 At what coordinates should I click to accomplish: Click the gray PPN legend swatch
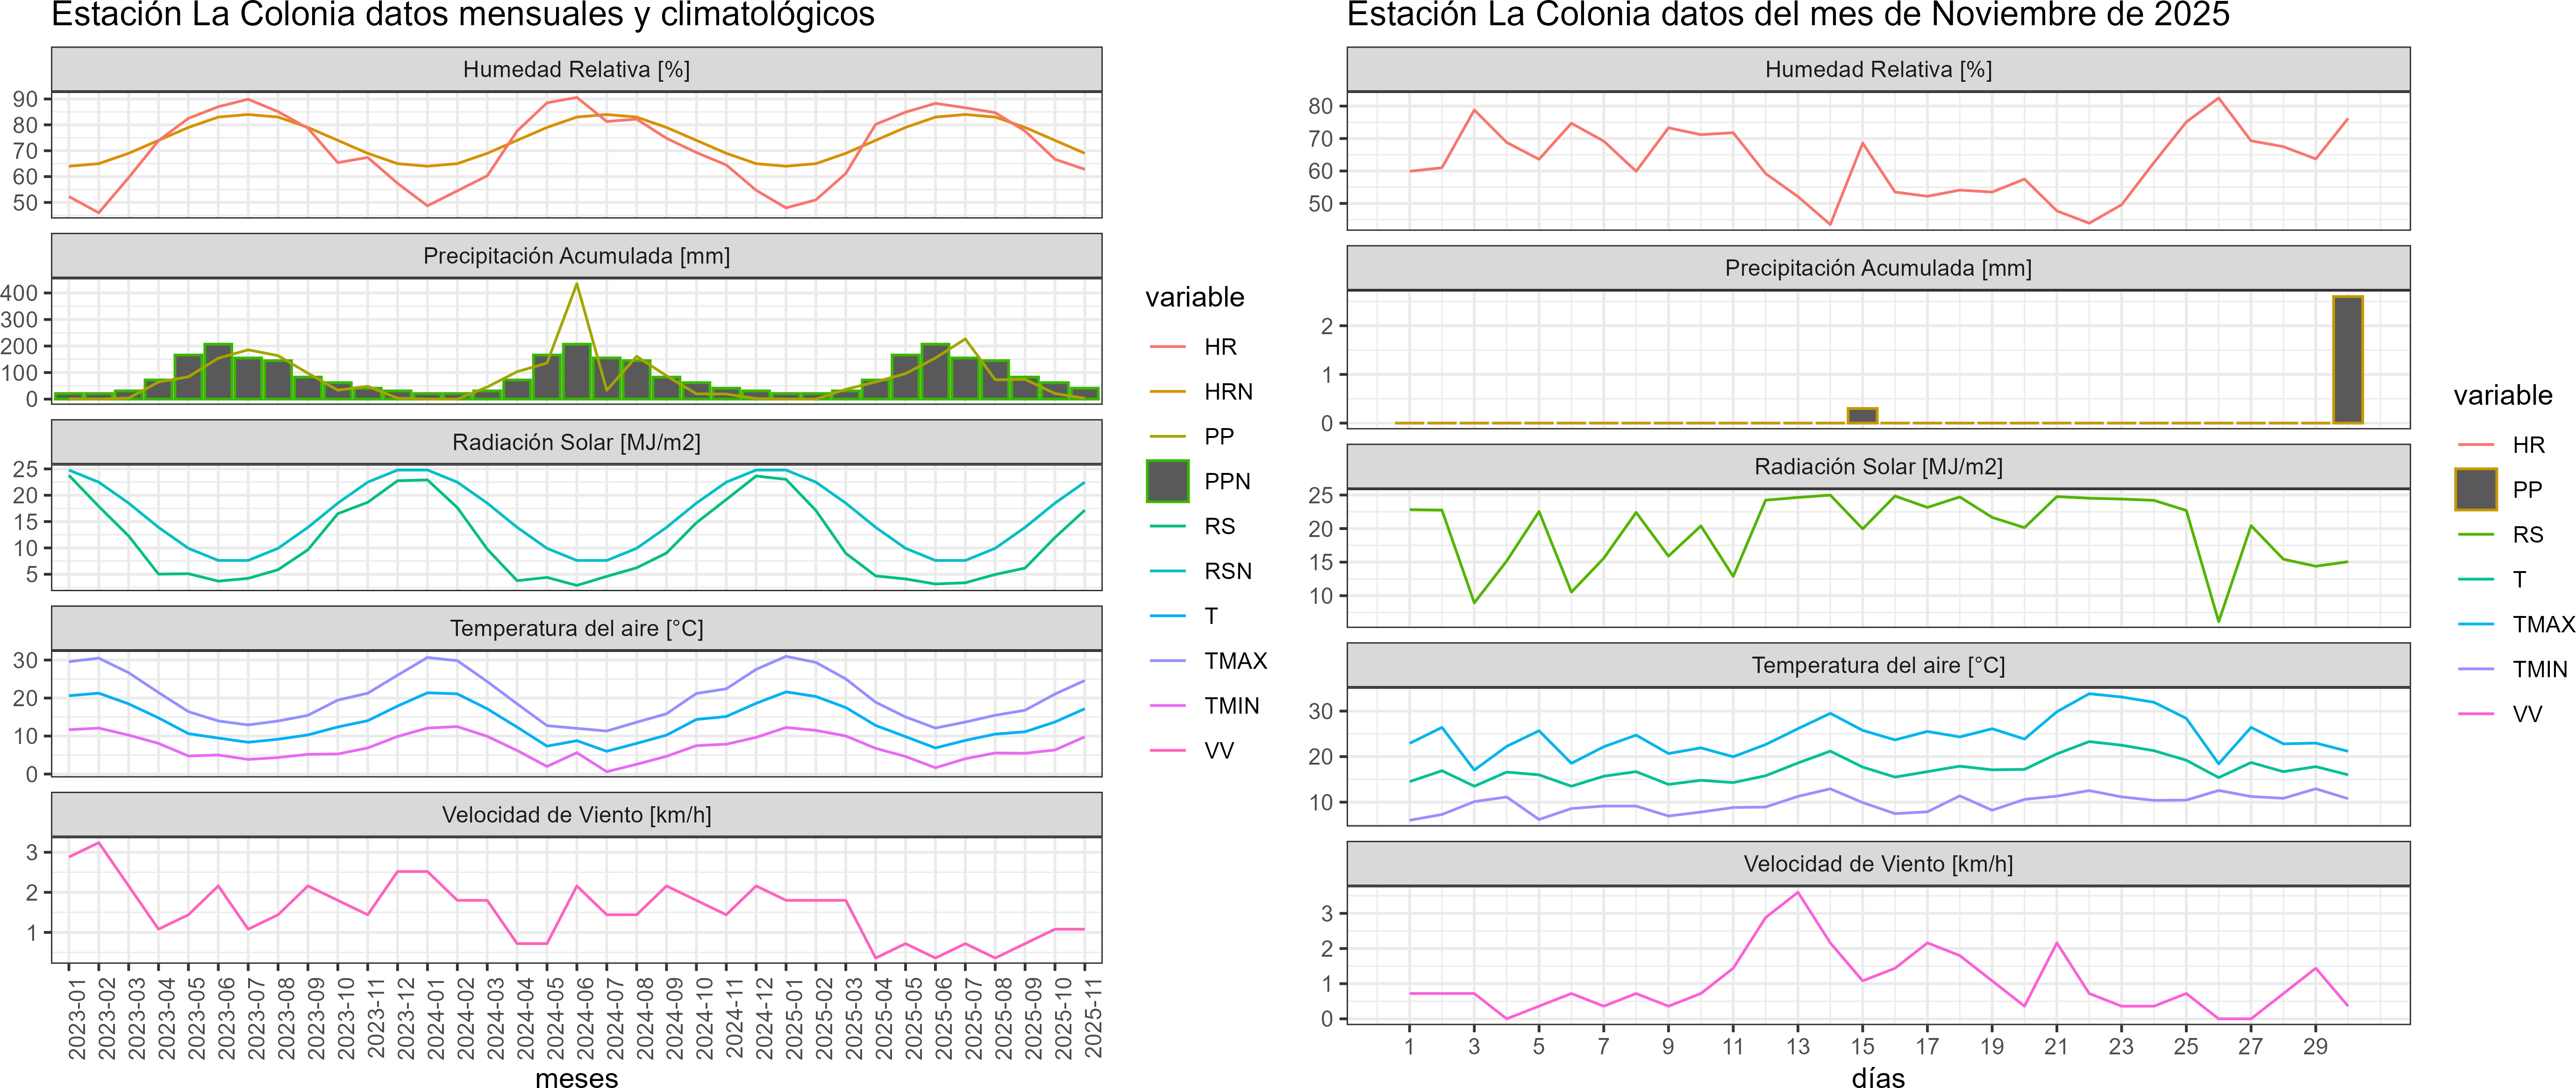point(1167,481)
